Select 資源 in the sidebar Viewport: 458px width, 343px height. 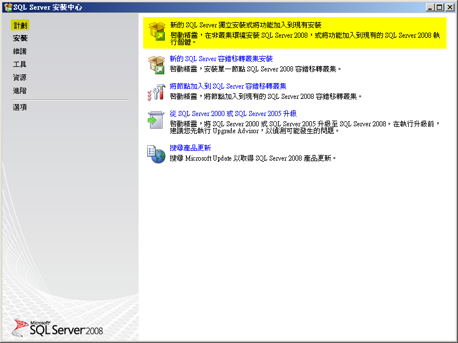point(19,77)
